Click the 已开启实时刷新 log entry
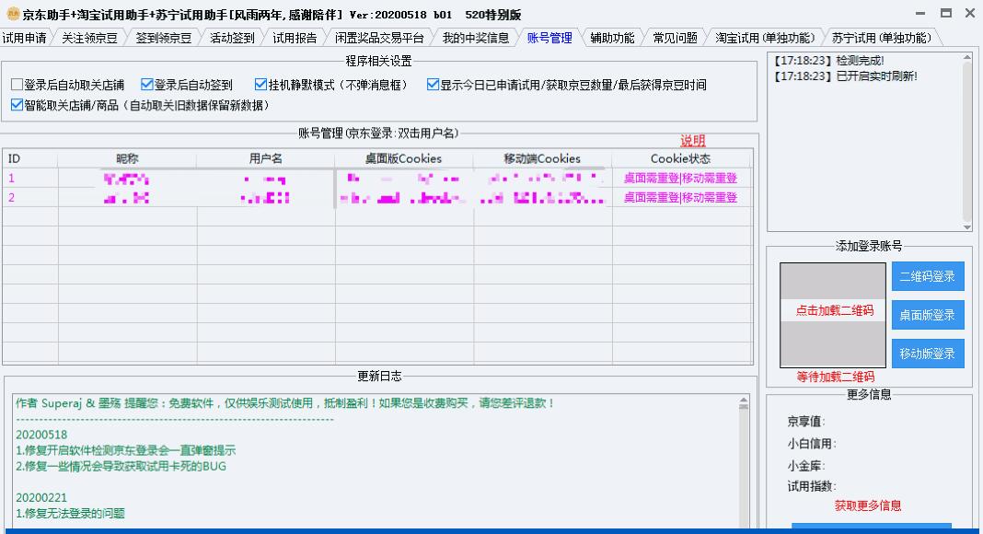The image size is (983, 534). click(x=846, y=76)
